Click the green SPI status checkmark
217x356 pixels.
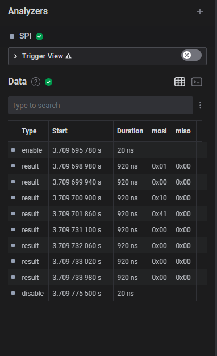pyautogui.click(x=40, y=36)
